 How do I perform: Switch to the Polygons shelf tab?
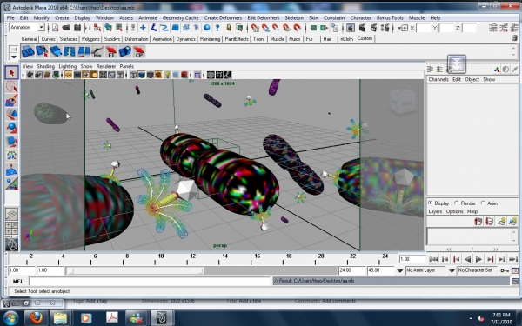tap(90, 39)
